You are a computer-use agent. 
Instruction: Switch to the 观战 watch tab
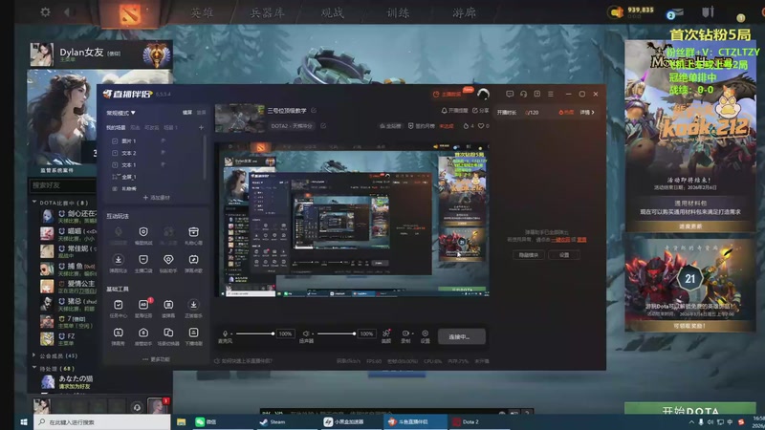tap(333, 12)
